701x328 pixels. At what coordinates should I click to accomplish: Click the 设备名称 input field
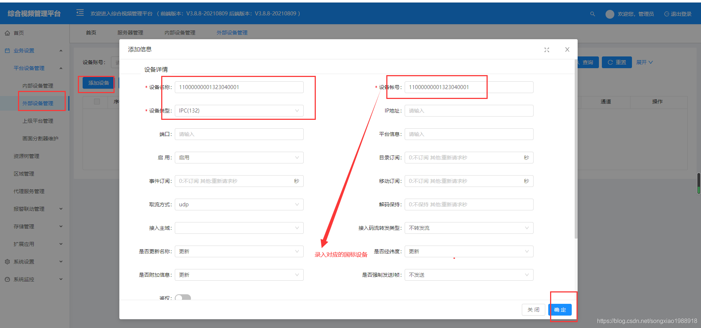click(x=239, y=87)
